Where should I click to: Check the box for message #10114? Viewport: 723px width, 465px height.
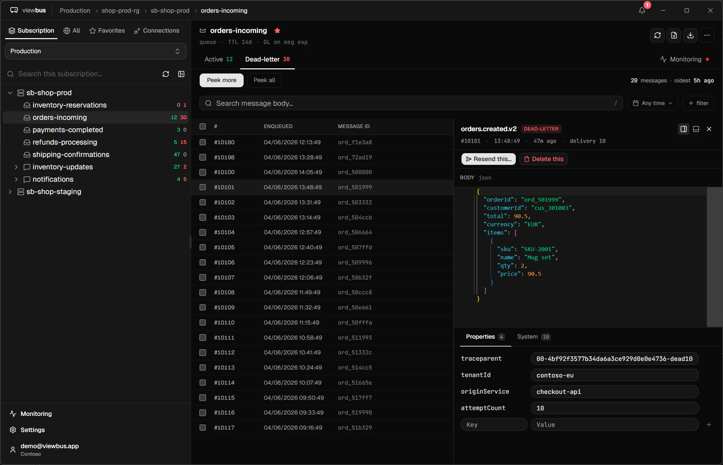coord(203,383)
